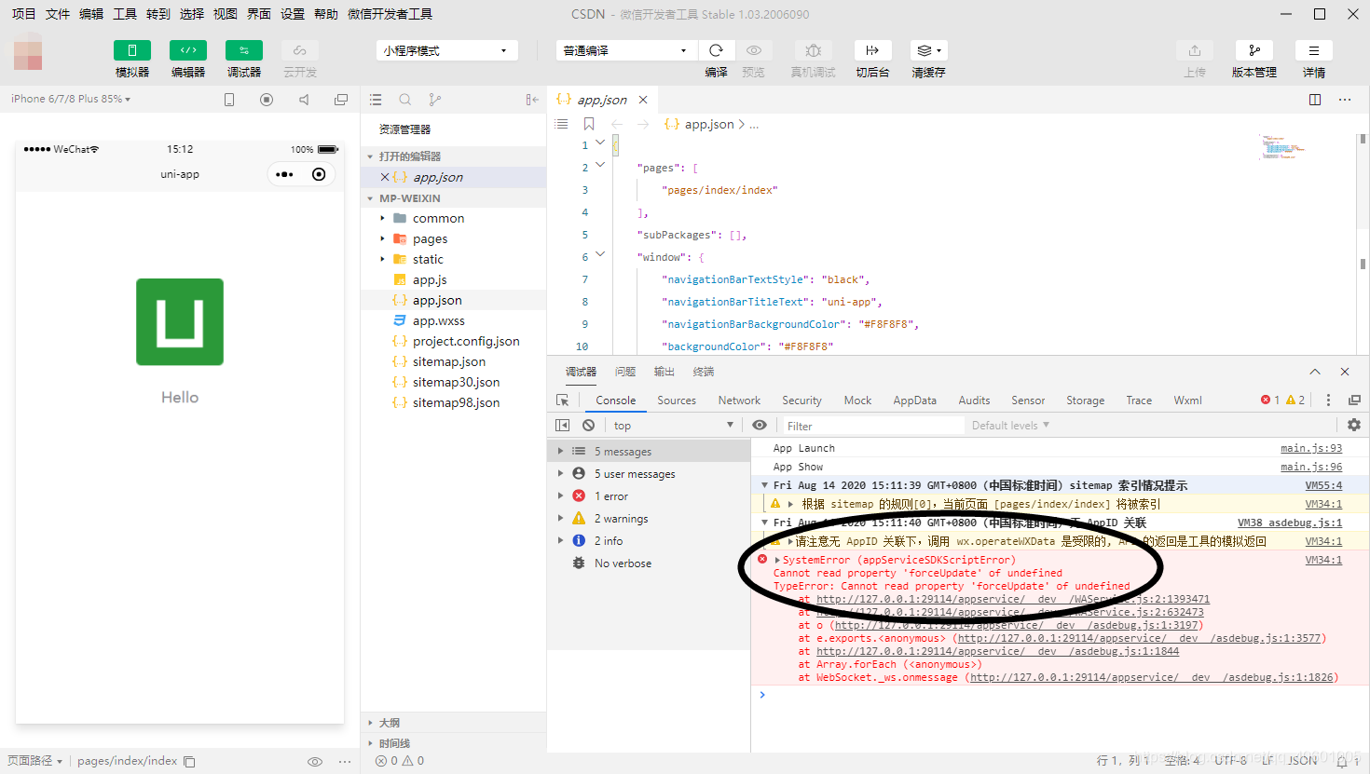Detach the simulator window icon
This screenshot has height=774, width=1370.
pos(341,100)
